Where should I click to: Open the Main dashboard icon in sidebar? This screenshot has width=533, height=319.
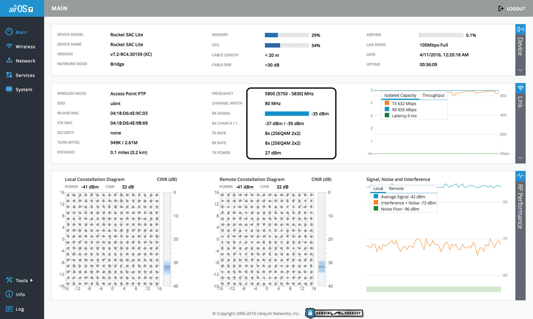(x=9, y=32)
